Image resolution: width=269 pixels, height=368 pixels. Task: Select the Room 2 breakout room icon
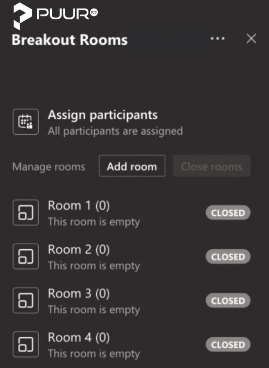[x=25, y=256]
